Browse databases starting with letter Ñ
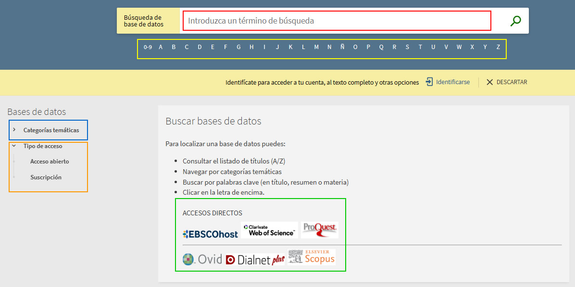 pos(342,47)
